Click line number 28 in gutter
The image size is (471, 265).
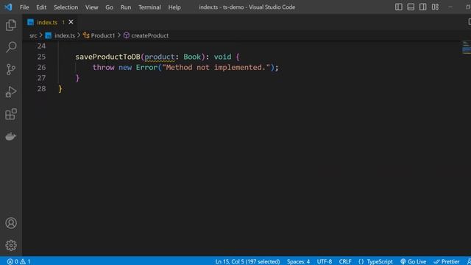pos(41,88)
